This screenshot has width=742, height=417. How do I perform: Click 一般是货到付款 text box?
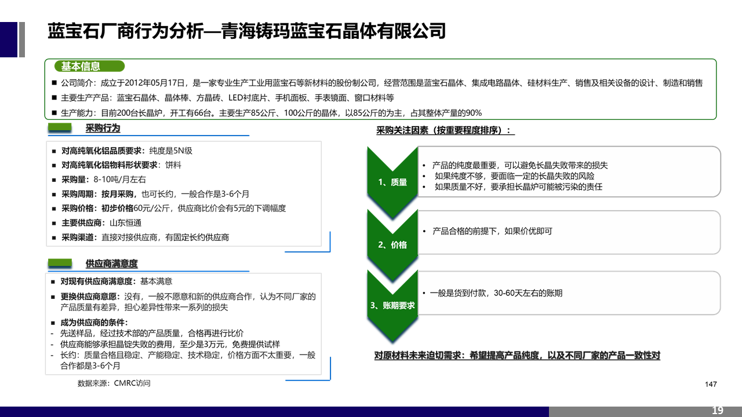[x=569, y=293]
